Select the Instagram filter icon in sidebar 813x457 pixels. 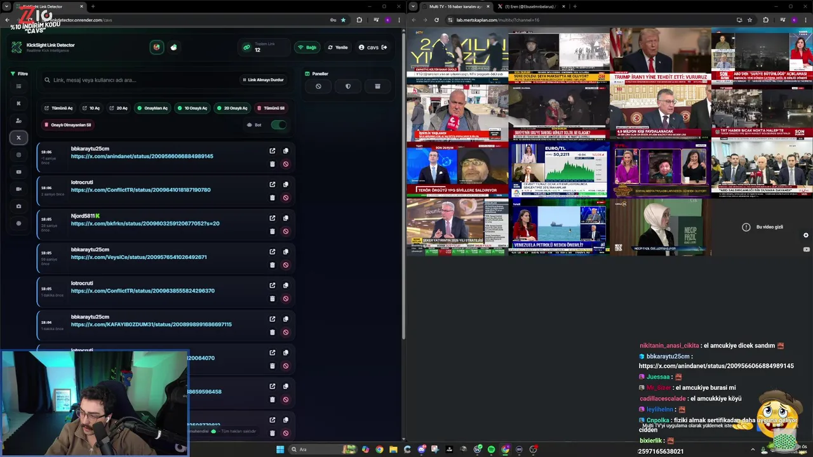(x=18, y=154)
